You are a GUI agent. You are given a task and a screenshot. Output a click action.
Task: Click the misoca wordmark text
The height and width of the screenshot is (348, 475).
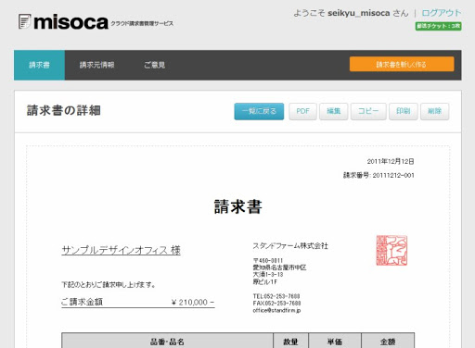[71, 22]
